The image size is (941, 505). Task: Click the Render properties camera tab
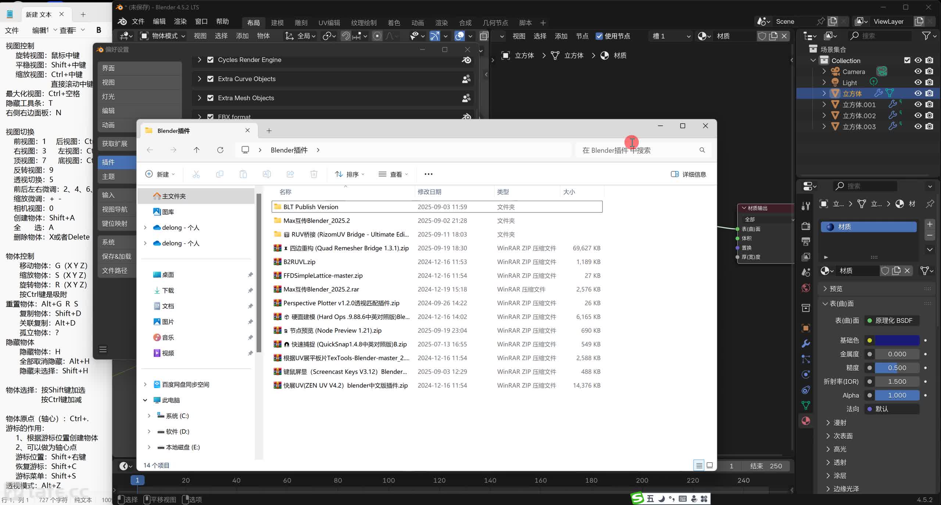806,226
